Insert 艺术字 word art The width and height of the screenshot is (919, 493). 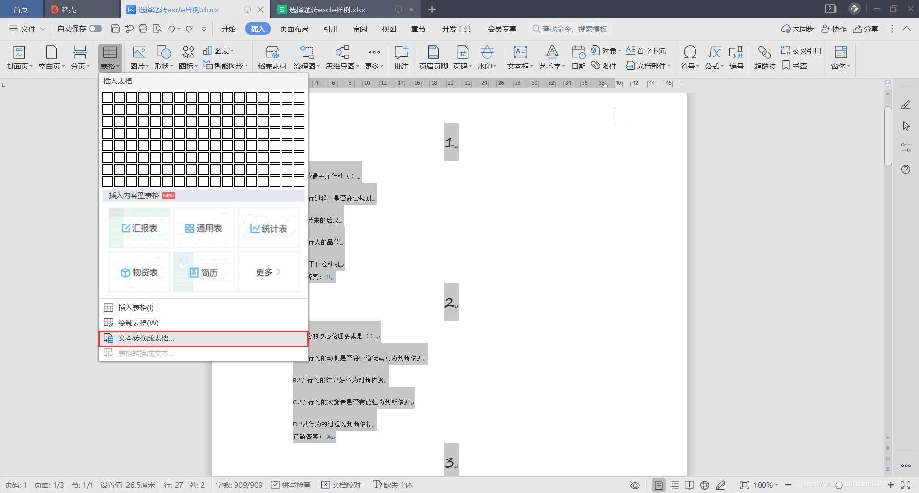click(552, 57)
